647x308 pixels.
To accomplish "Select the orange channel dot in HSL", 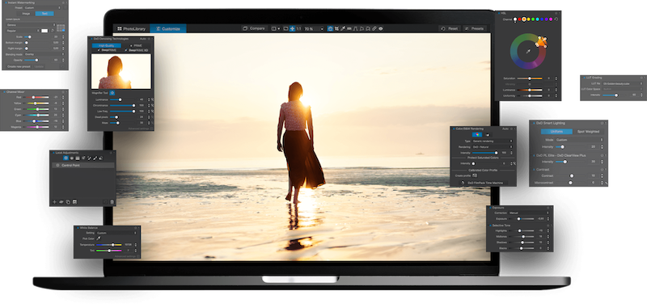I will (x=524, y=19).
